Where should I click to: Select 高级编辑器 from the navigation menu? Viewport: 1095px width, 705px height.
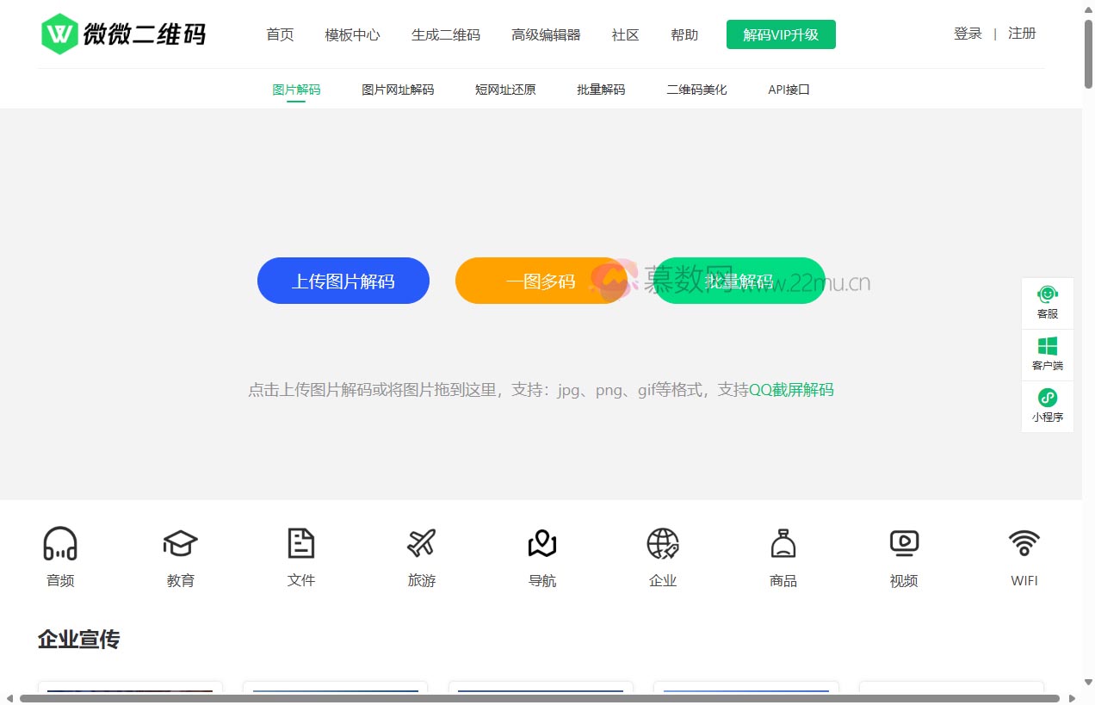click(546, 35)
